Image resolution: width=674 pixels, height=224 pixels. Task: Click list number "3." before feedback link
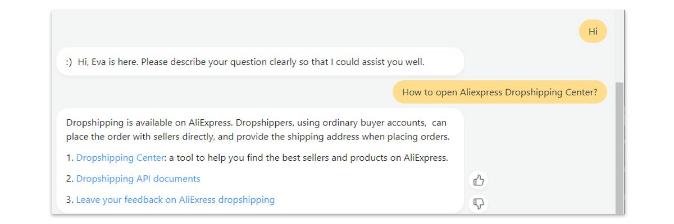pyautogui.click(x=70, y=199)
